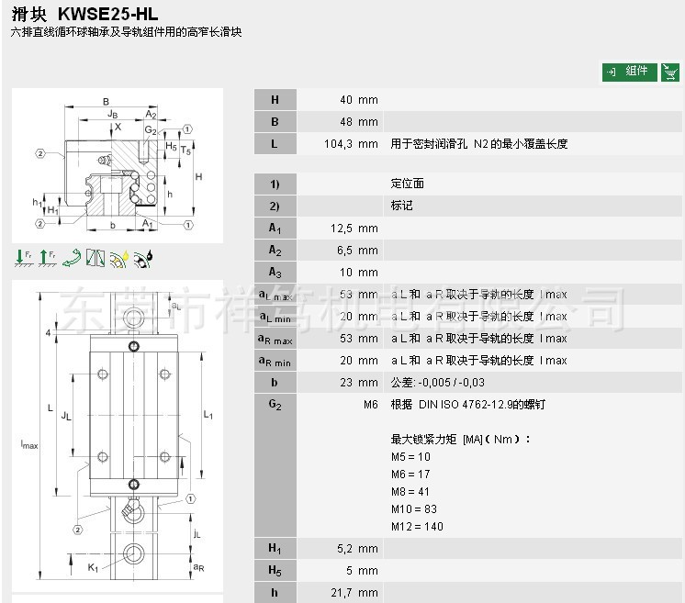Click the black grease lubrication bearing icon
The height and width of the screenshot is (603, 685).
pyautogui.click(x=143, y=259)
